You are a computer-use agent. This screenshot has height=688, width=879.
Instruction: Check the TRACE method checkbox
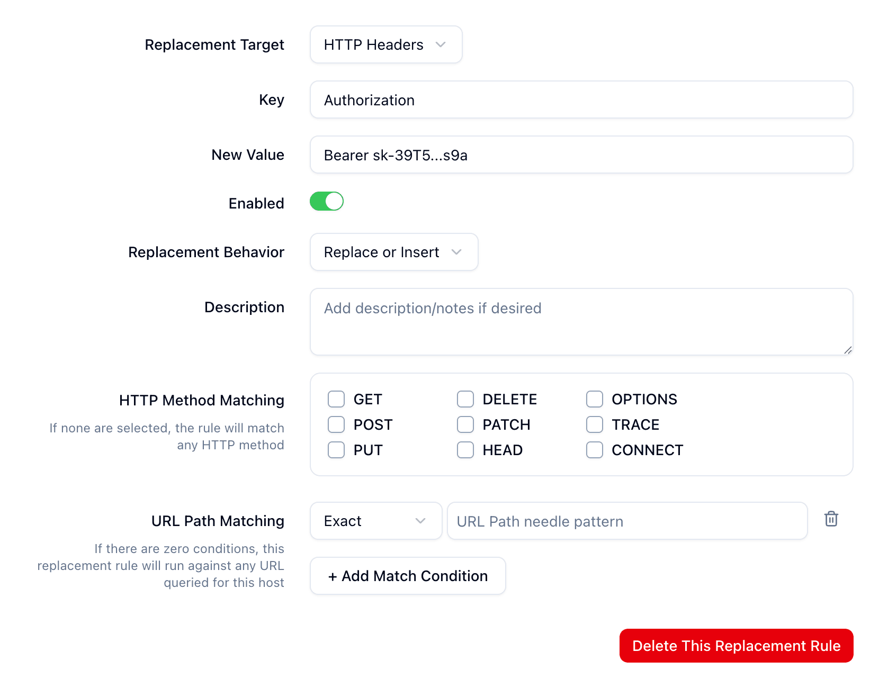(x=595, y=424)
